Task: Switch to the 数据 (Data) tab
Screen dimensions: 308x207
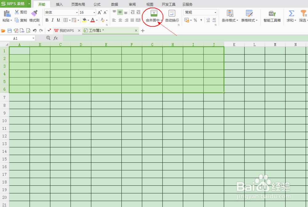Action: pyautogui.click(x=115, y=4)
